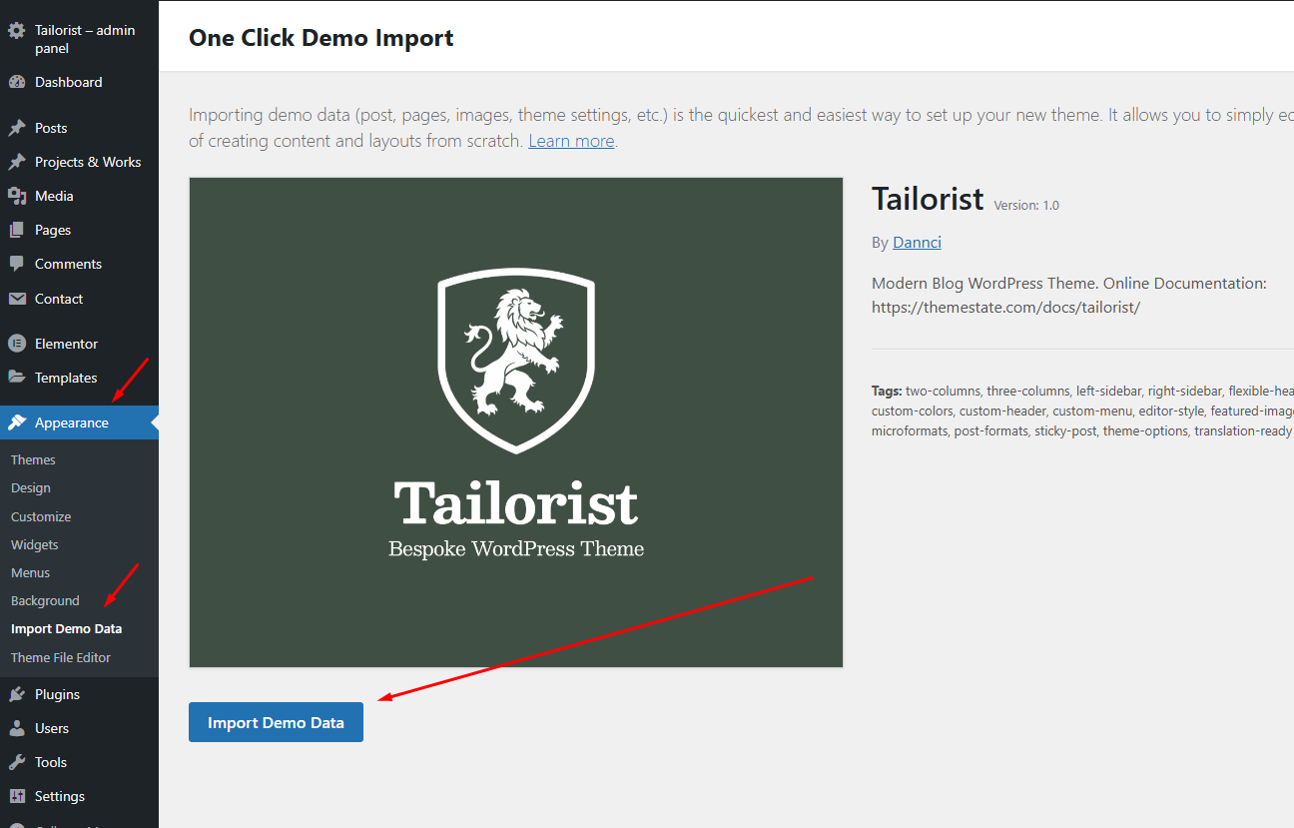Click the Pages icon in the sidebar
Image resolution: width=1294 pixels, height=828 pixels.
point(16,230)
